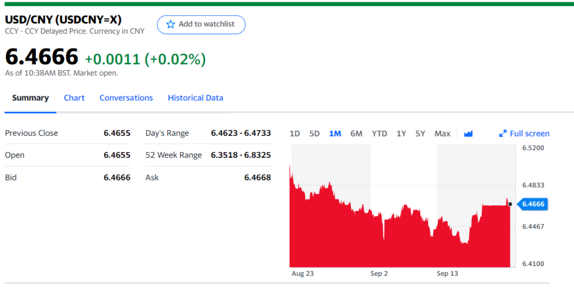The height and width of the screenshot is (288, 574).
Task: Select the 1M chart range
Action: [335, 134]
